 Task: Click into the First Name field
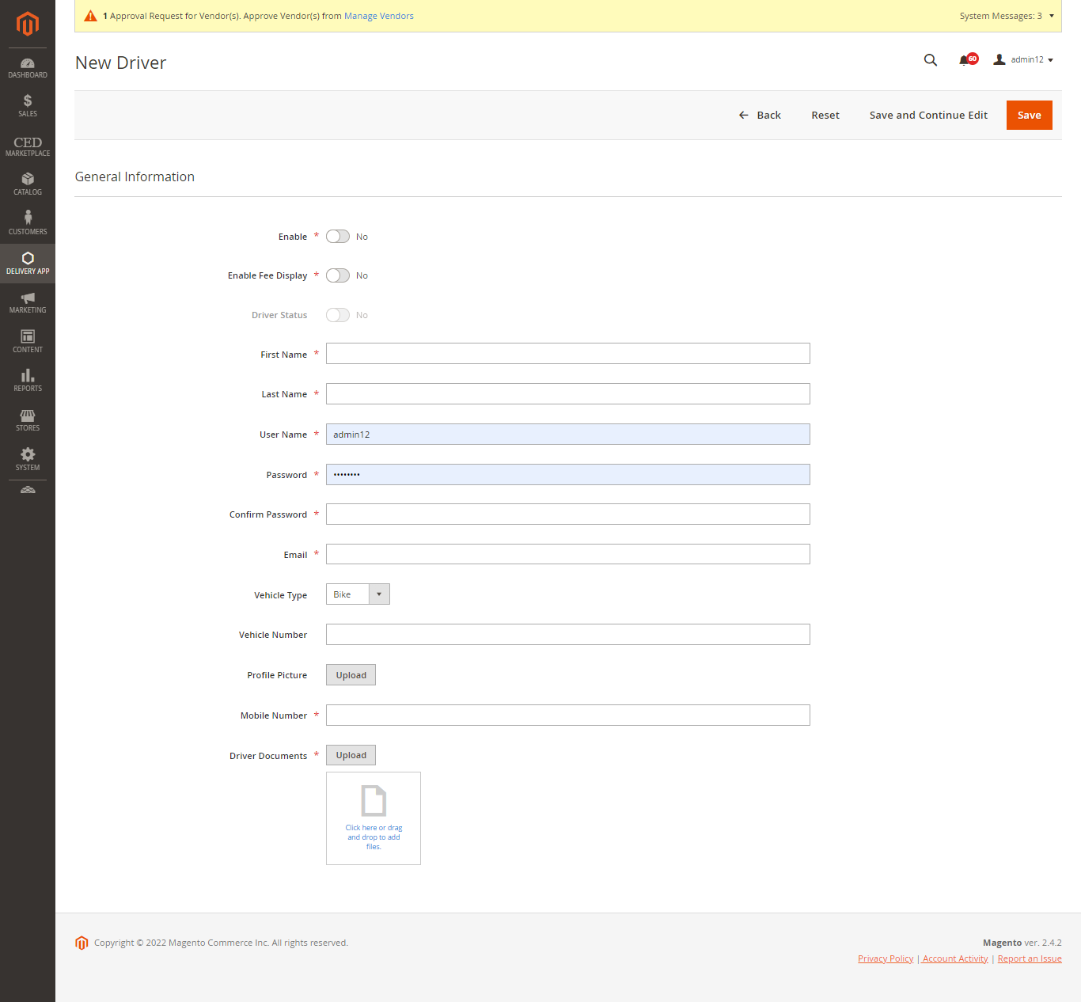pos(567,354)
